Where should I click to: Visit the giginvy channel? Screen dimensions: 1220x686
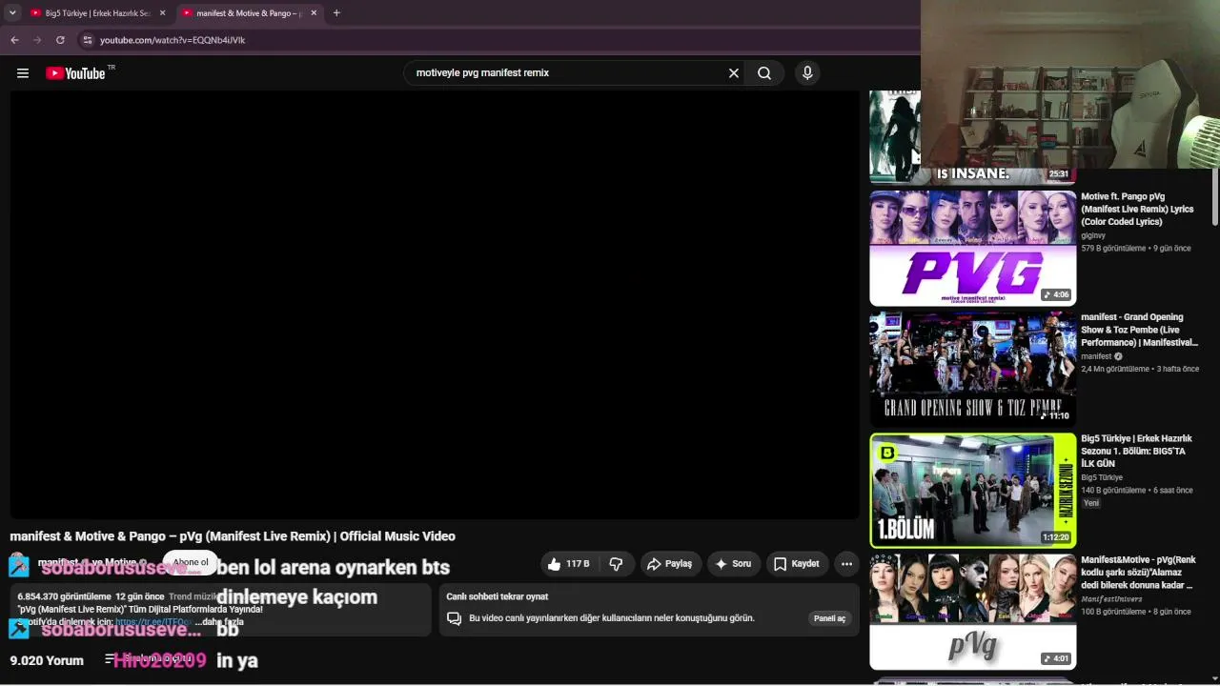(1093, 235)
